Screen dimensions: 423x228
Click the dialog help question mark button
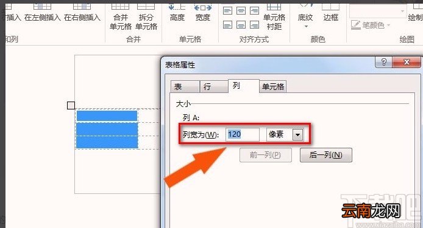(384, 62)
